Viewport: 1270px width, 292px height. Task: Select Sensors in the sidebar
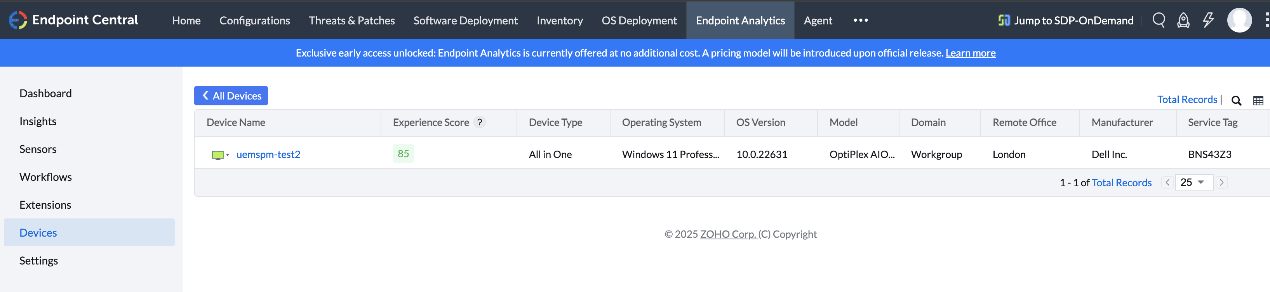pyautogui.click(x=38, y=149)
